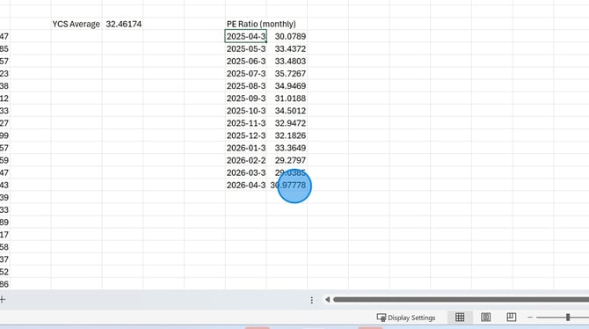Viewport: 589px width, 329px height.
Task: Select date cell 2025-05-3
Action: pos(246,49)
